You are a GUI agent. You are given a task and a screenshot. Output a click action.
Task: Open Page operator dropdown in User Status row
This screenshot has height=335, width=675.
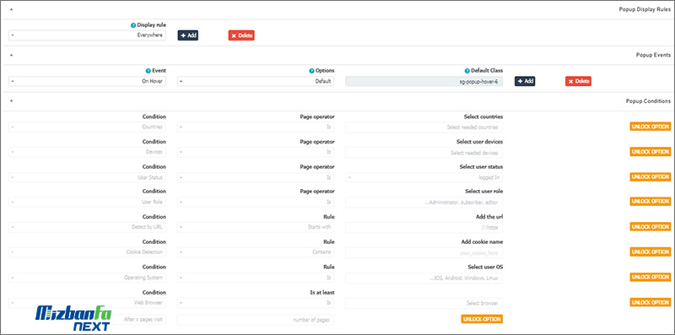[x=256, y=177]
